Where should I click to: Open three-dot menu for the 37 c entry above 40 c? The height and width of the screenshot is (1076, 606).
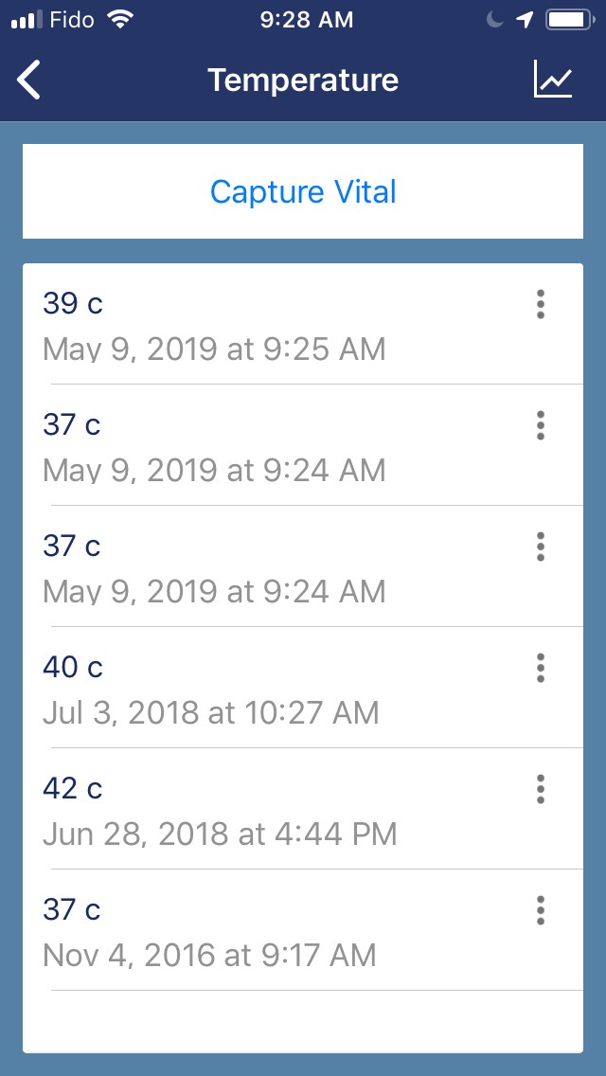(541, 547)
